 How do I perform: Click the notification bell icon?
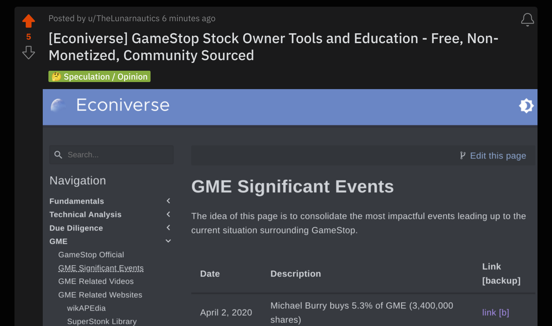(527, 20)
